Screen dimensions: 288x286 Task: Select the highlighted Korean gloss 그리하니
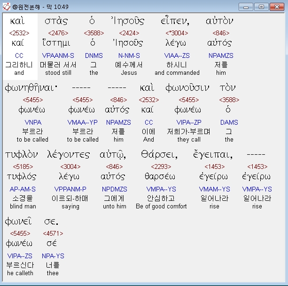(19, 65)
